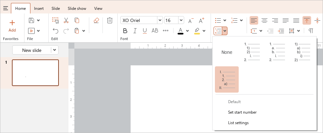Click the Add favorites plus icon

[12, 23]
